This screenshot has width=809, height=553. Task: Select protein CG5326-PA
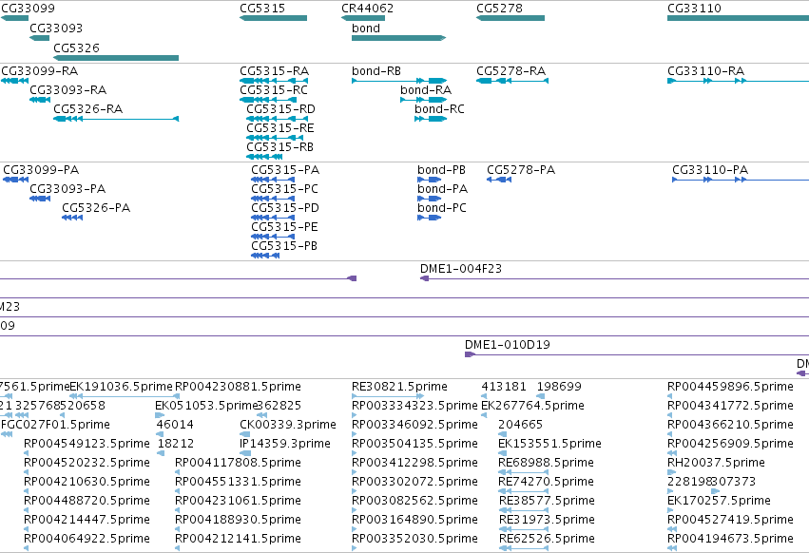(72, 218)
